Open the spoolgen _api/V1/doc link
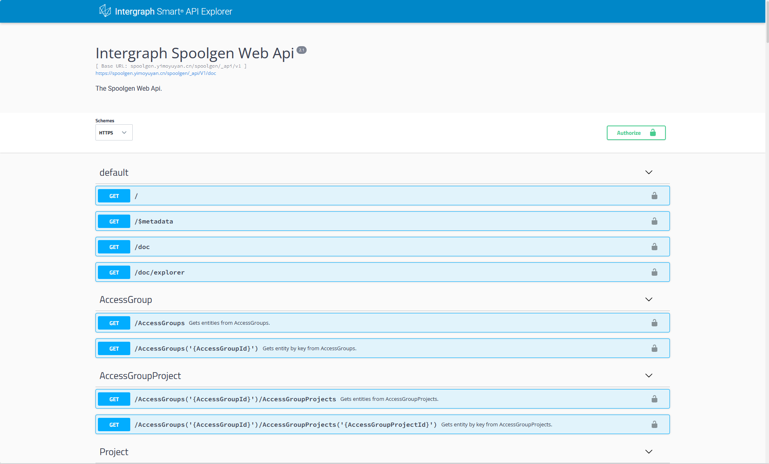Viewport: 769px width, 464px height. [x=156, y=73]
